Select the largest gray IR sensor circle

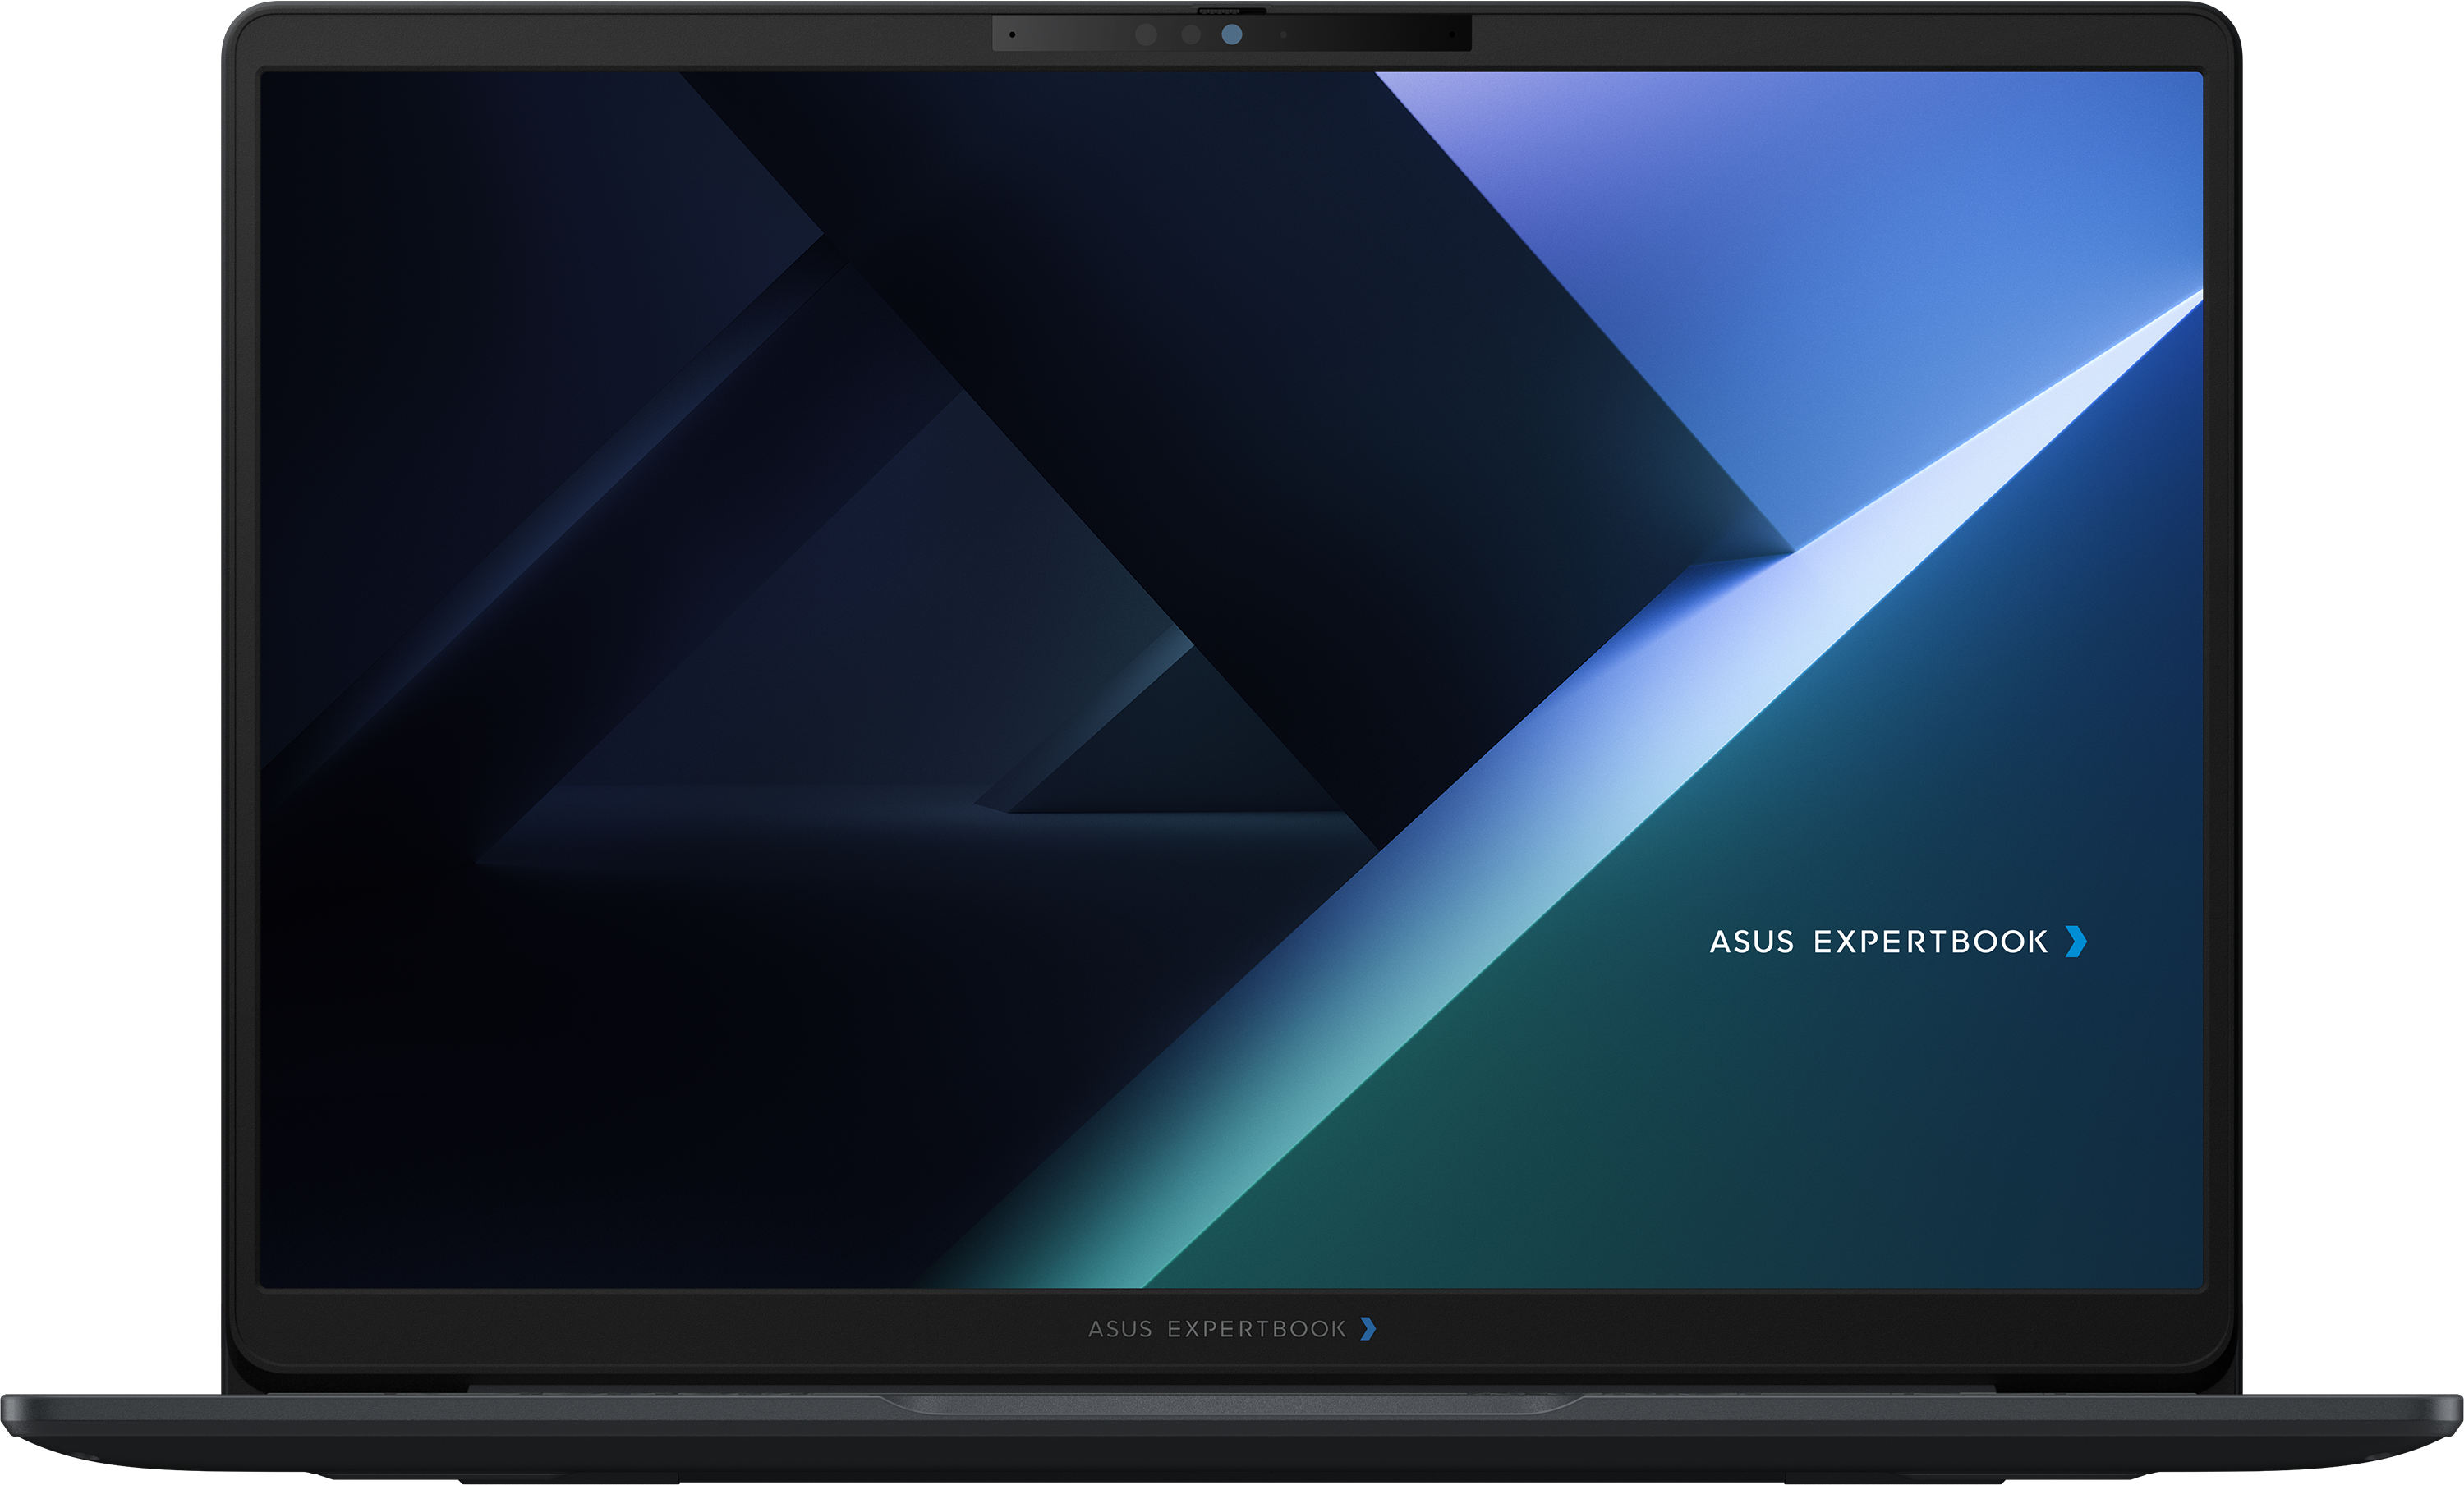pos(1146,34)
